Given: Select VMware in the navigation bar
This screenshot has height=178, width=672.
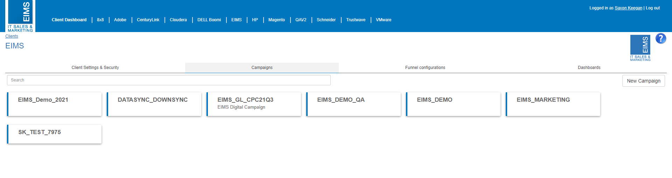Looking at the screenshot, I should [x=384, y=20].
